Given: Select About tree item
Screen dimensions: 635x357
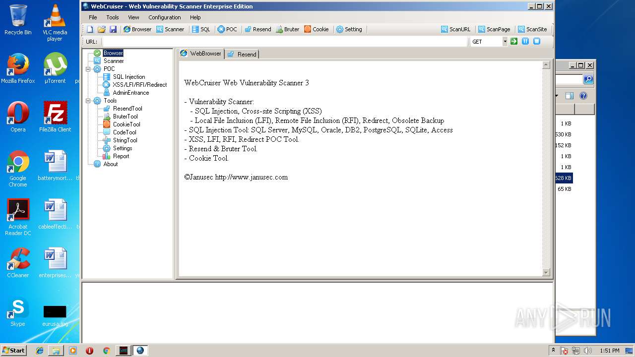Looking at the screenshot, I should [111, 164].
